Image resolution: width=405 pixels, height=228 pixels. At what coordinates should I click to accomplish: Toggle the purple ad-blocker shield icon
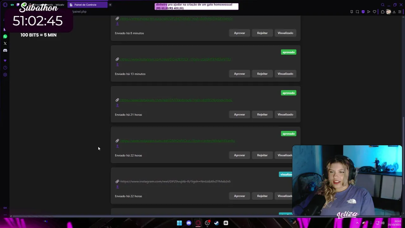tap(363, 12)
